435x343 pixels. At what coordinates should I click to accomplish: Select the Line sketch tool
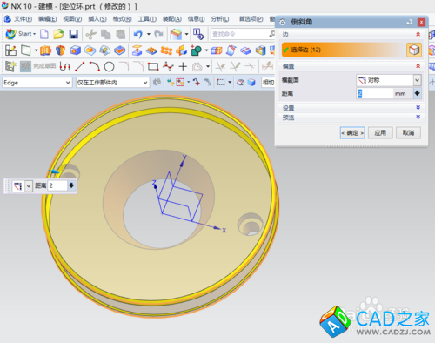[80, 66]
